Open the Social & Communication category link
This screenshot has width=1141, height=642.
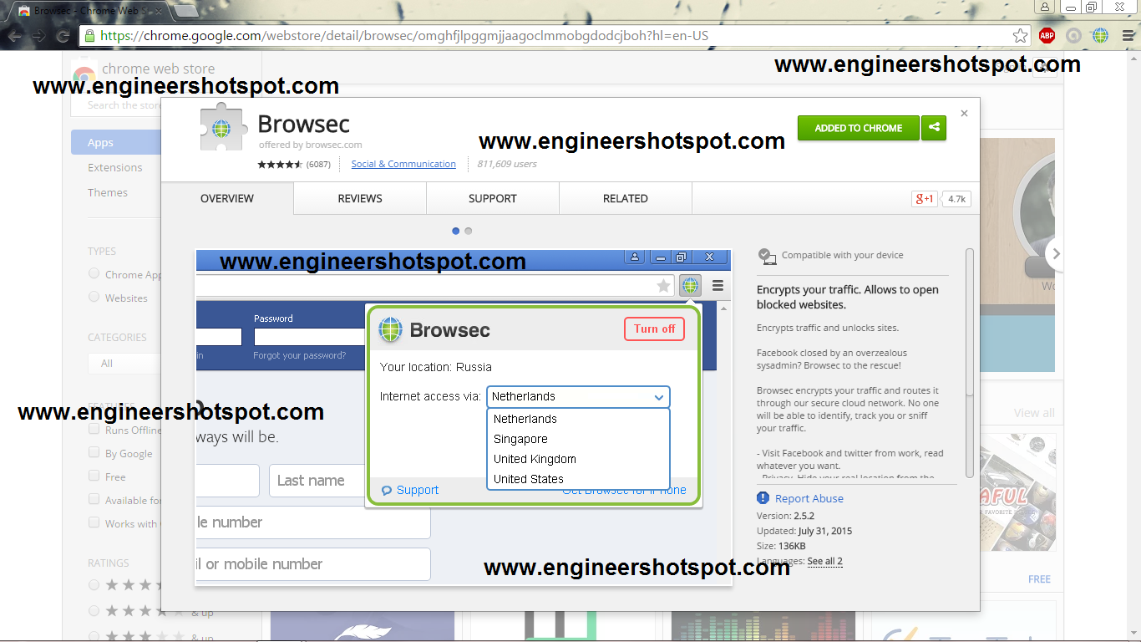coord(403,164)
